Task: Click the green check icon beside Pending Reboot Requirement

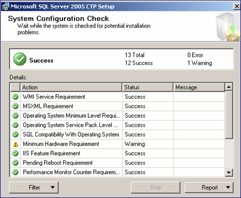Action: 15,163
